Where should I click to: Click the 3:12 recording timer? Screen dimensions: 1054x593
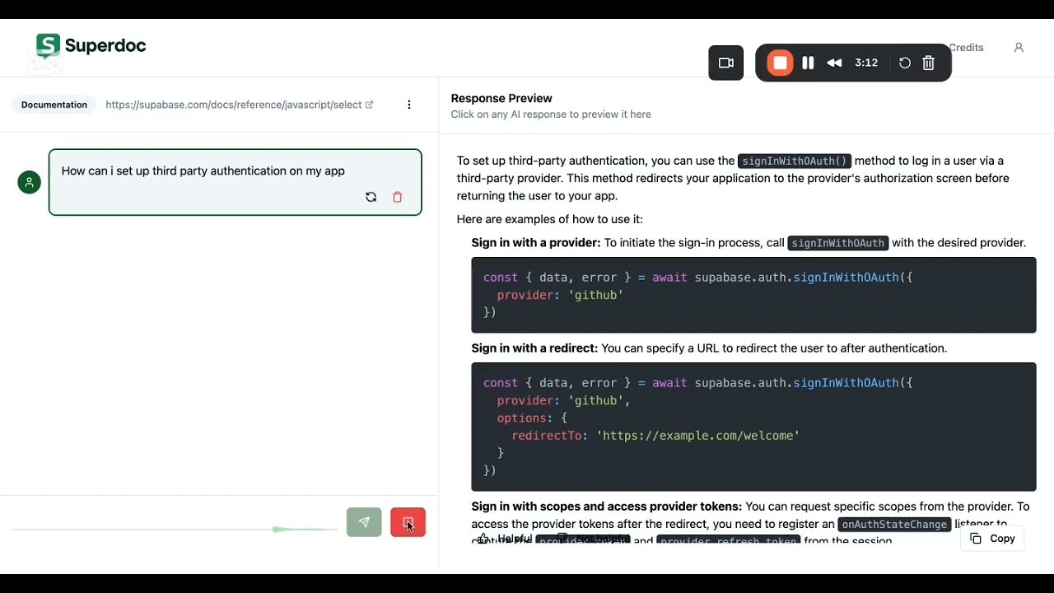pos(866,63)
